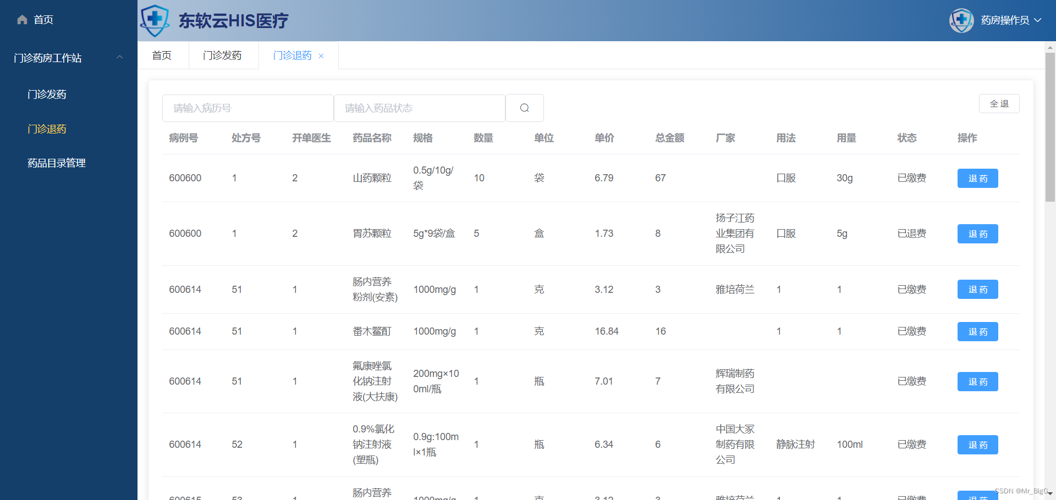
Task: Click the 山药颗粒 drug name cell
Action: pos(372,178)
